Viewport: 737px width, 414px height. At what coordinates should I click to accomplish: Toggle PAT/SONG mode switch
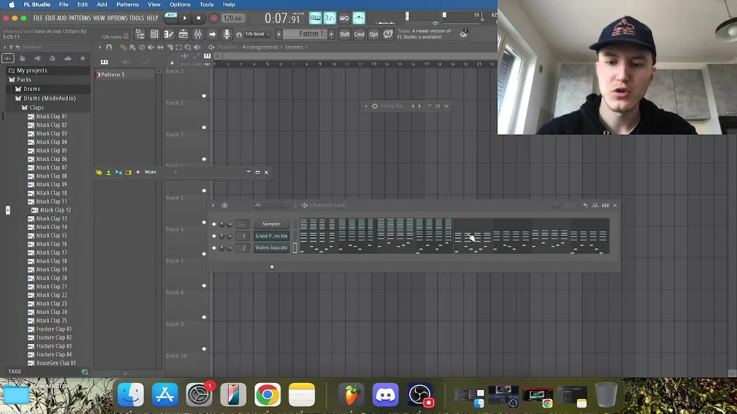coord(171,18)
